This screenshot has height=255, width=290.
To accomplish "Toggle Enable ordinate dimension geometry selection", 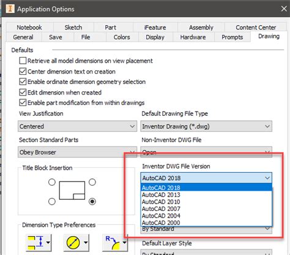I will (23, 82).
